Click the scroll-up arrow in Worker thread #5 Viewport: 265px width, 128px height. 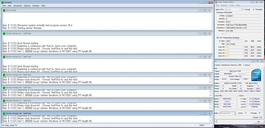tap(210, 78)
